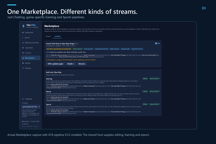This screenshot has width=216, height=144.
Task: Click the Actual Marketplace capture caption
Action: 78,135
